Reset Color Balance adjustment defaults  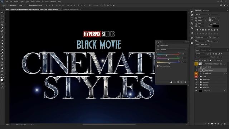coord(178,82)
